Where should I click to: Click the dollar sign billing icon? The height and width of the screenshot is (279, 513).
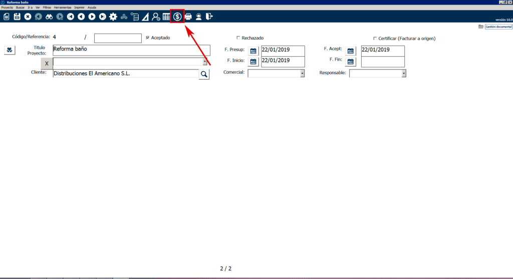[x=177, y=17]
